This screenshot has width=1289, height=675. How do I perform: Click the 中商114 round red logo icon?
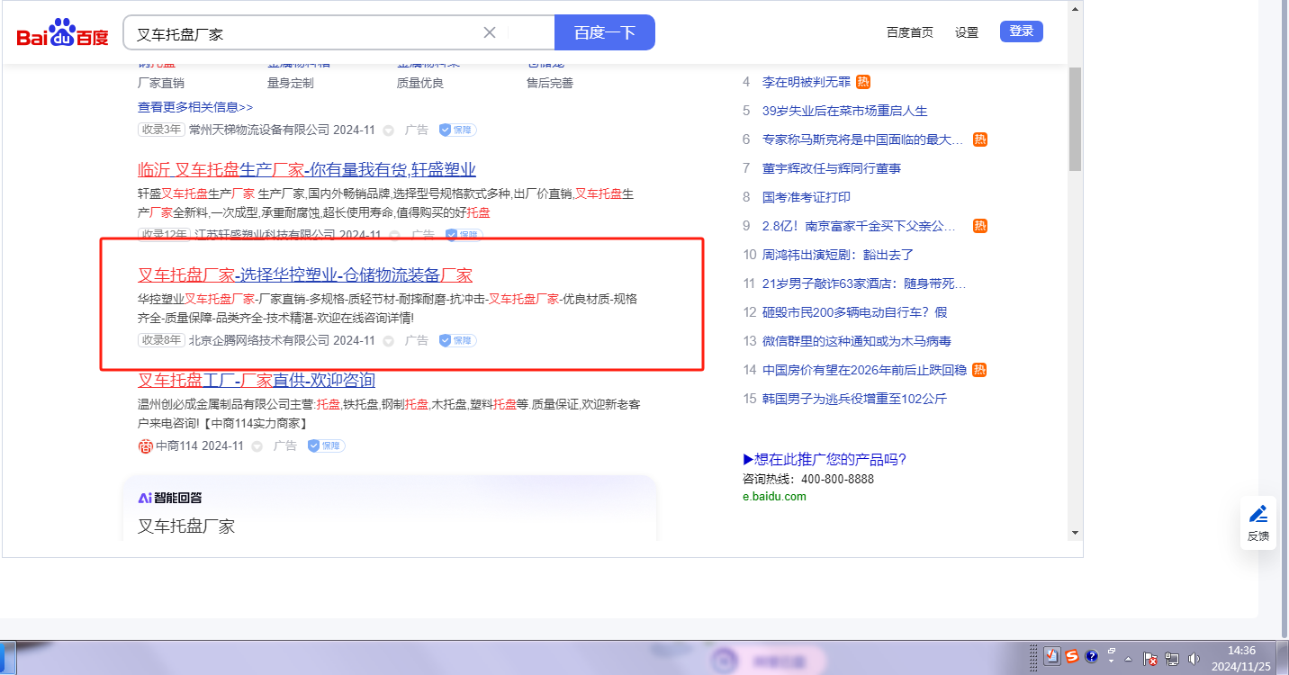[145, 446]
